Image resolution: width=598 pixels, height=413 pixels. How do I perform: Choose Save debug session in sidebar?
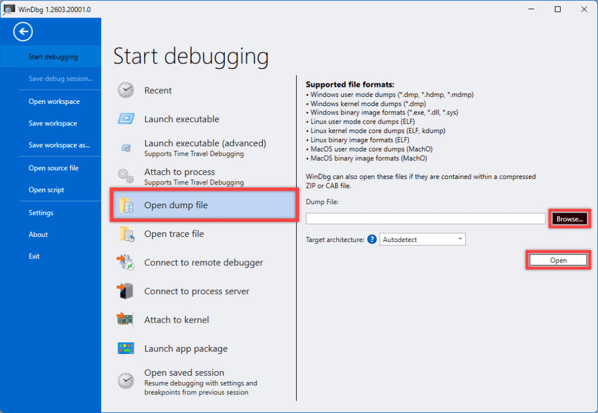click(61, 79)
